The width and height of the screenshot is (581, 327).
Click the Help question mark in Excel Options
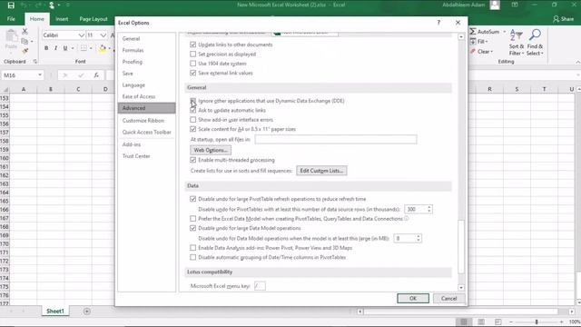pos(438,23)
